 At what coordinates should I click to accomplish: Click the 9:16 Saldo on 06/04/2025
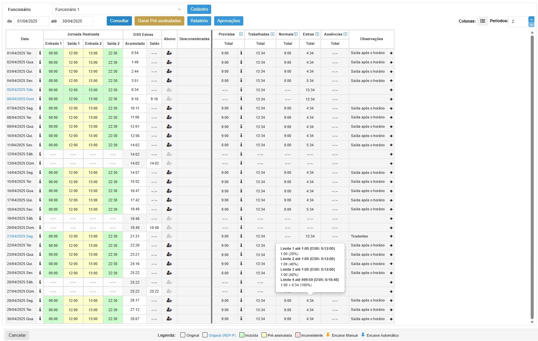point(154,99)
